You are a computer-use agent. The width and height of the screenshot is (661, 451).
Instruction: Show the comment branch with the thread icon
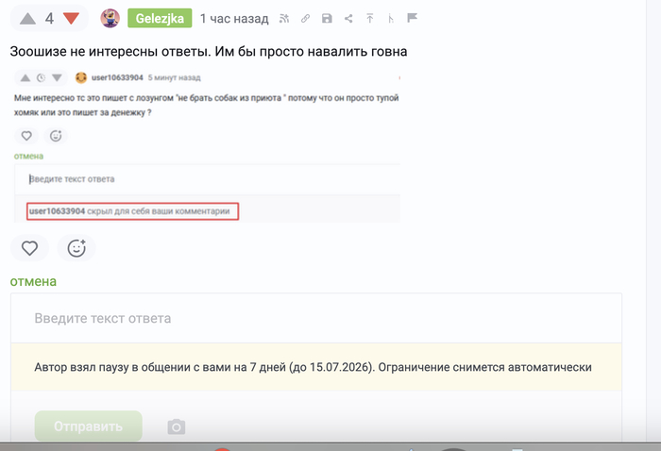click(391, 19)
